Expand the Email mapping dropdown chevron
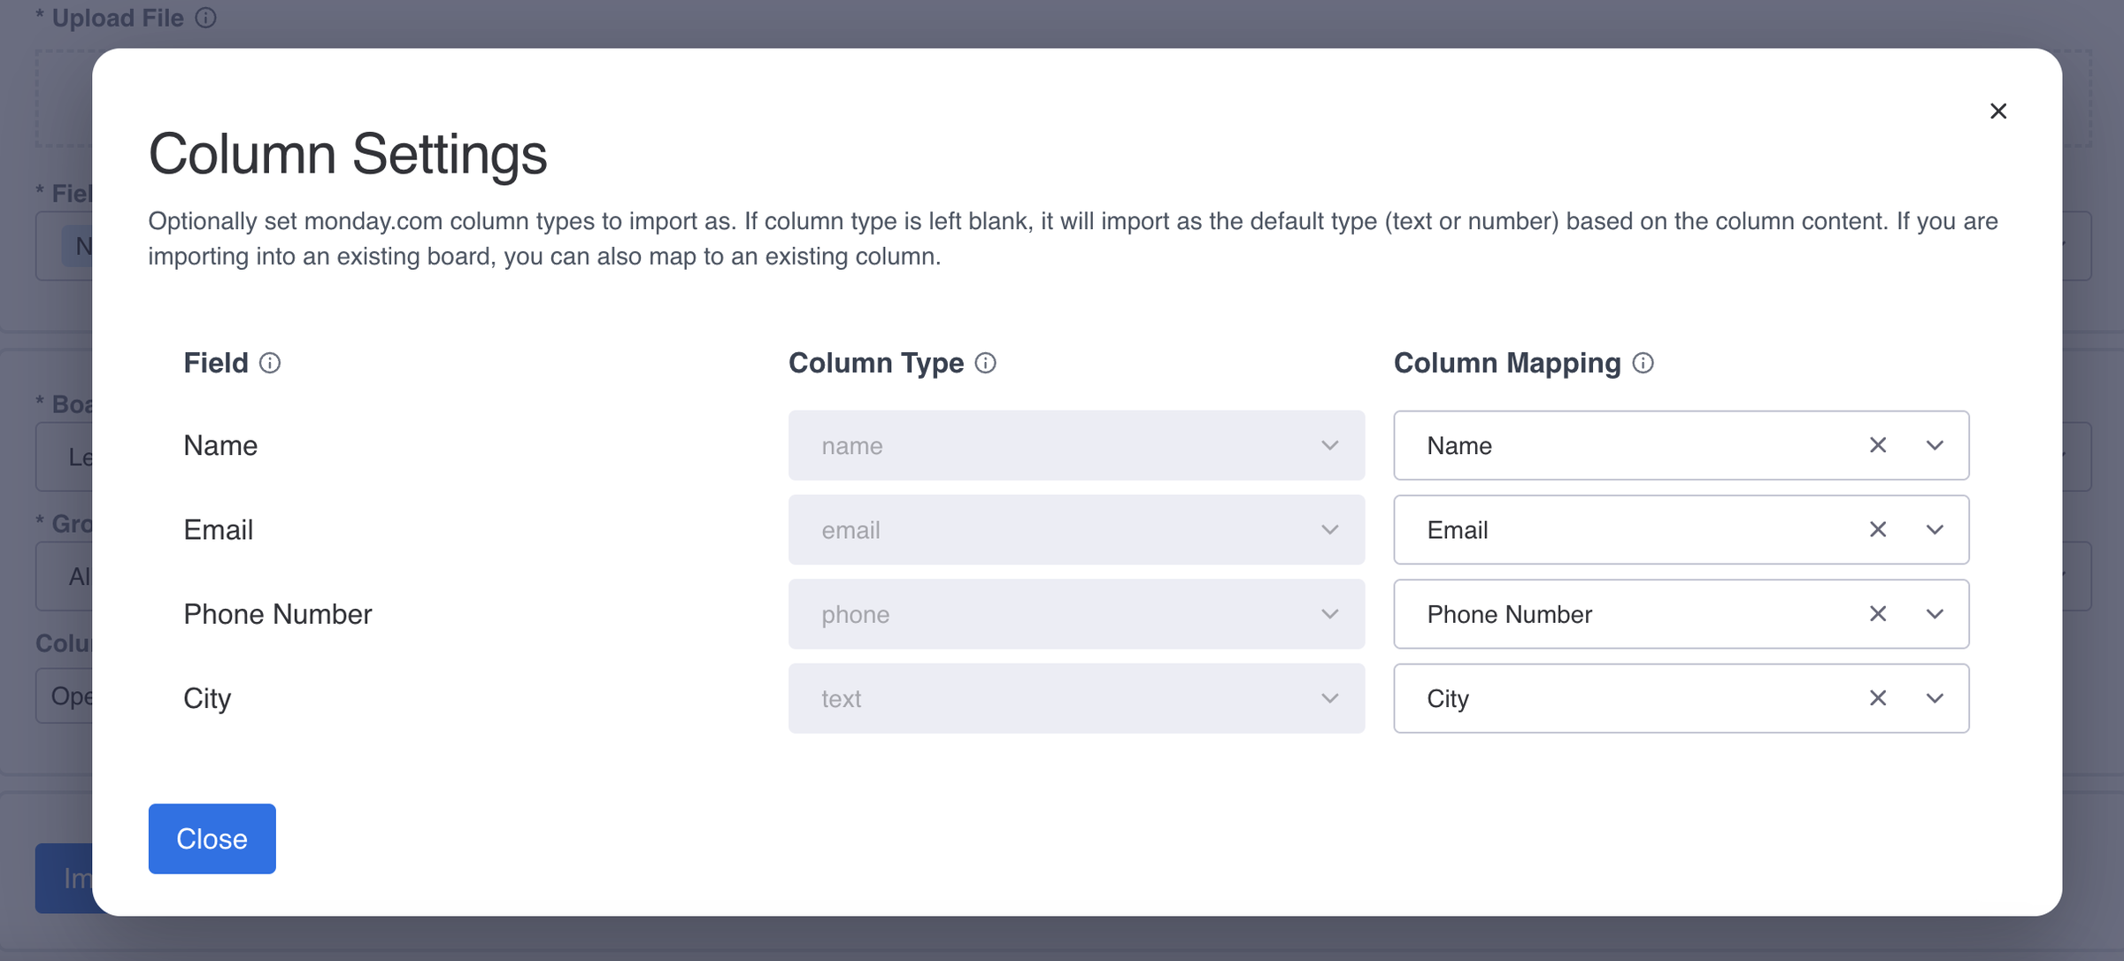This screenshot has width=2124, height=961. [x=1935, y=529]
